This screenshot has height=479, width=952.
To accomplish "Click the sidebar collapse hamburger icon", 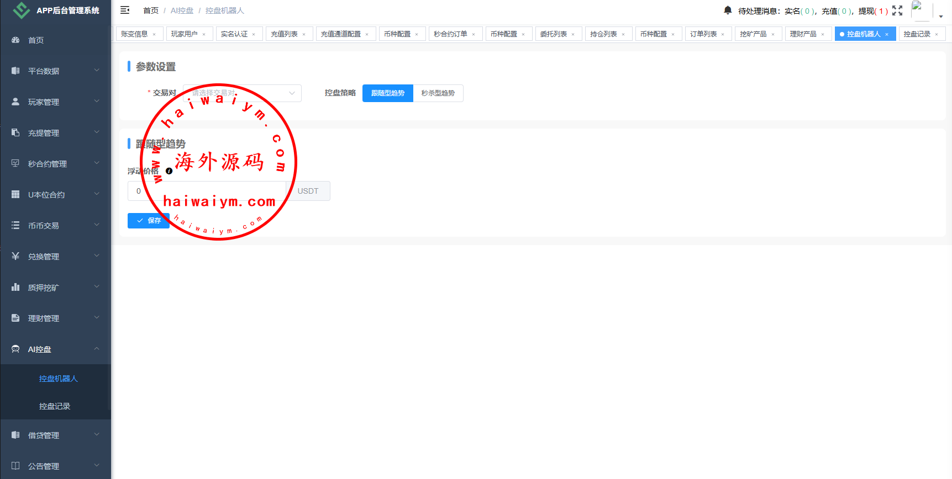I will coord(125,10).
